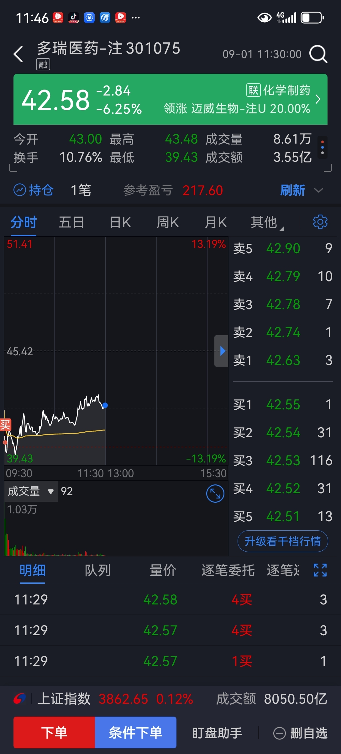
Task: Select 买5 price 42.51
Action: pyautogui.click(x=283, y=516)
